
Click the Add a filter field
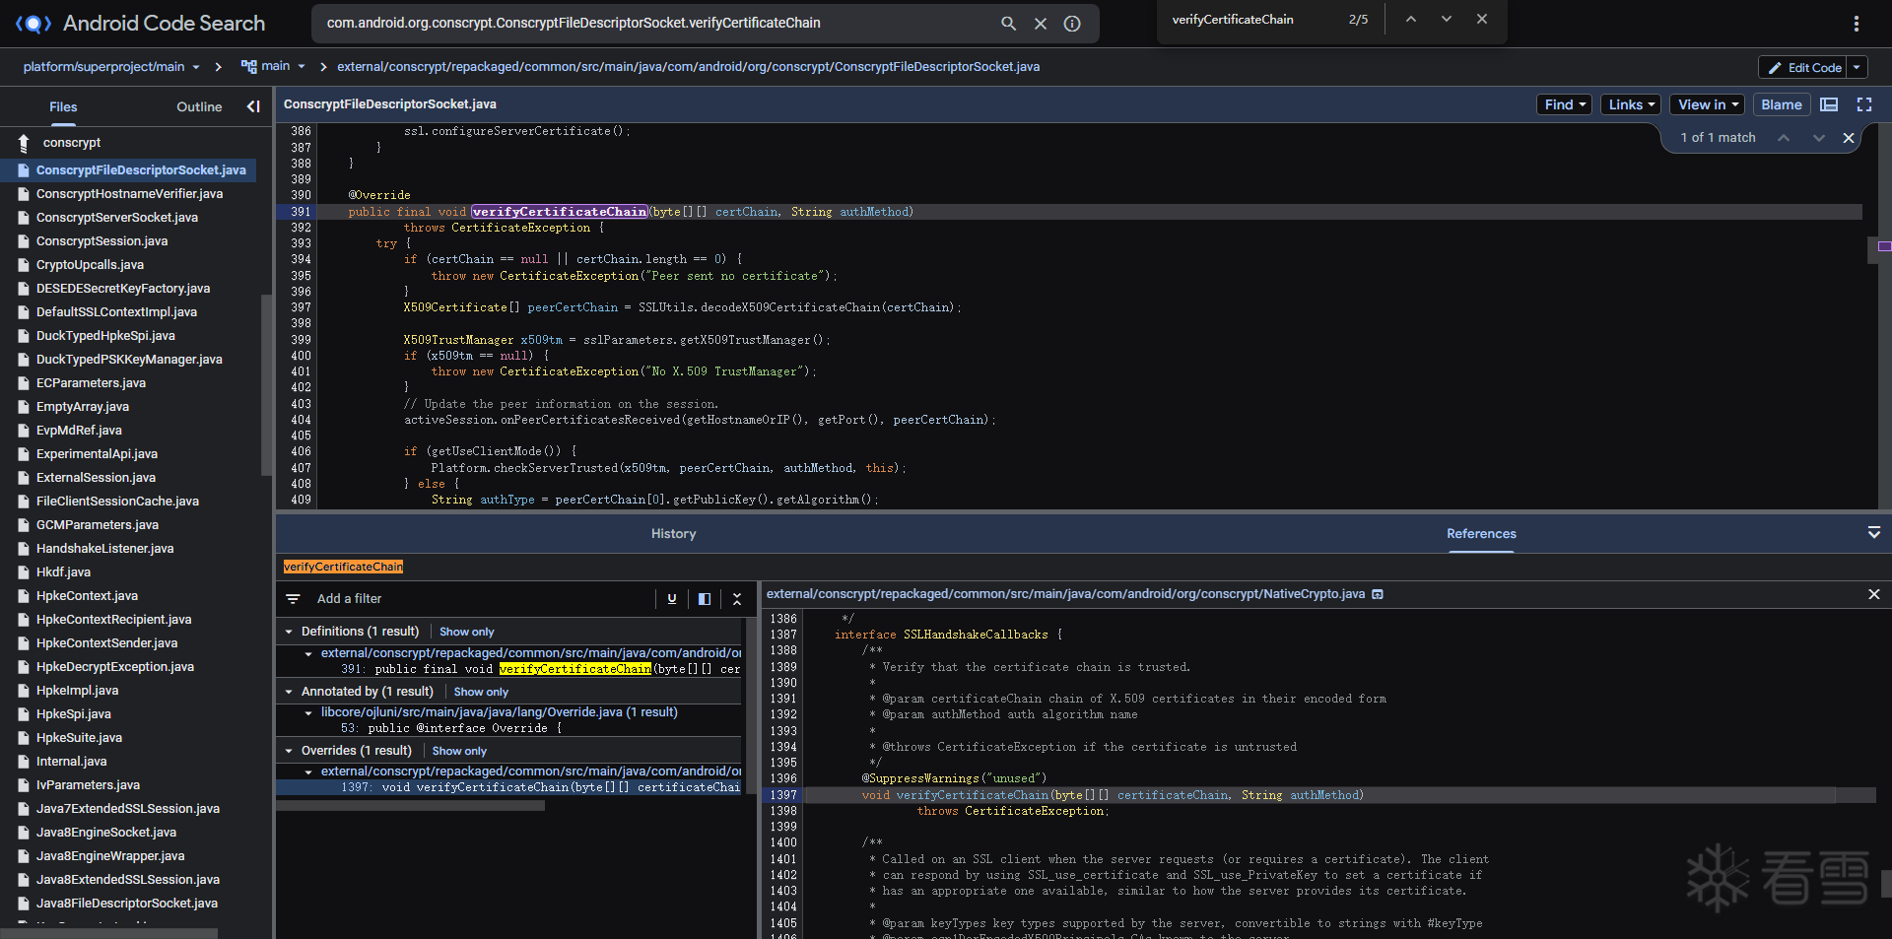tap(349, 599)
